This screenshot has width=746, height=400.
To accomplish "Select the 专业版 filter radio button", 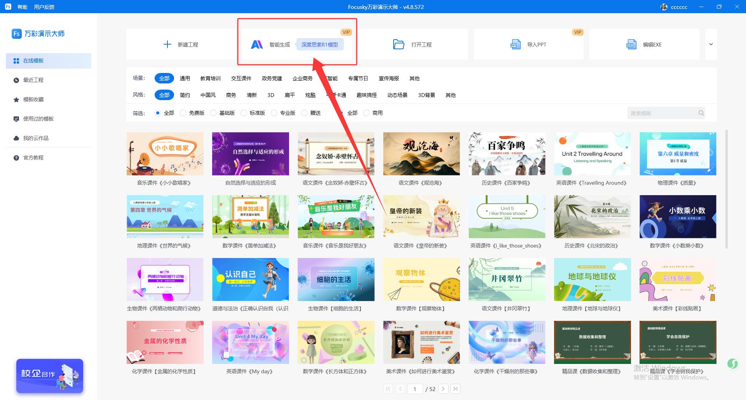I will pyautogui.click(x=274, y=113).
